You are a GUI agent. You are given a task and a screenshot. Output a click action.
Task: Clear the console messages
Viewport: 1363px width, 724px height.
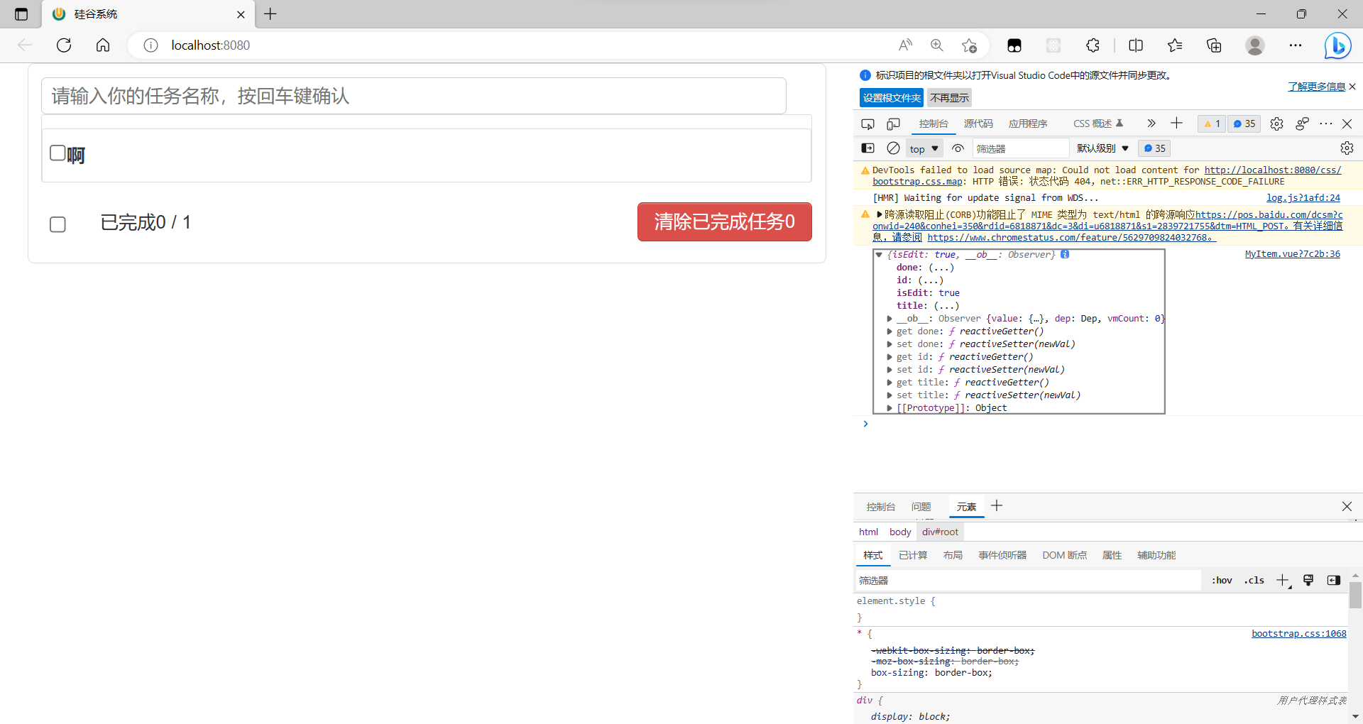tap(892, 148)
